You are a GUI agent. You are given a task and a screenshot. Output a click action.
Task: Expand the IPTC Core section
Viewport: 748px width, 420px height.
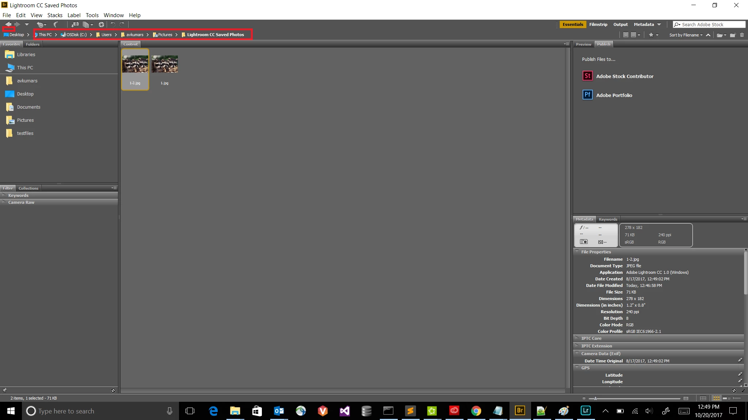click(x=591, y=338)
